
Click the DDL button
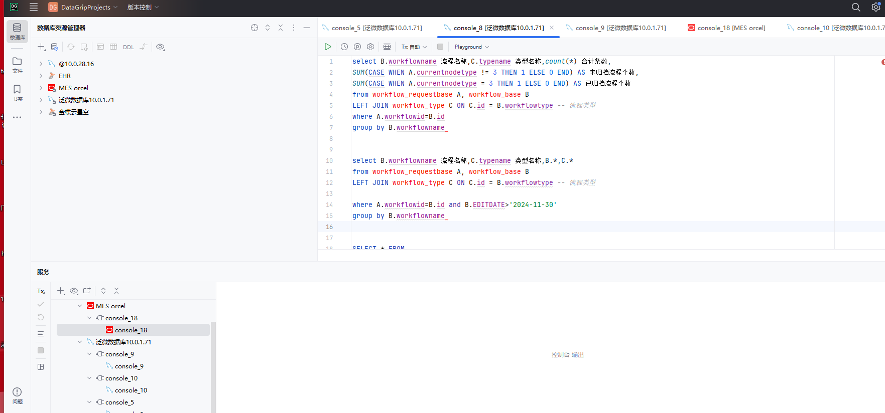(x=129, y=47)
